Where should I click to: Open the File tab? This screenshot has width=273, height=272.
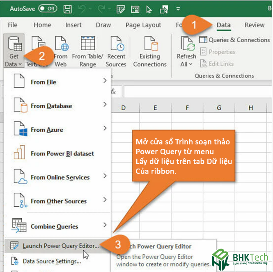click(x=13, y=25)
